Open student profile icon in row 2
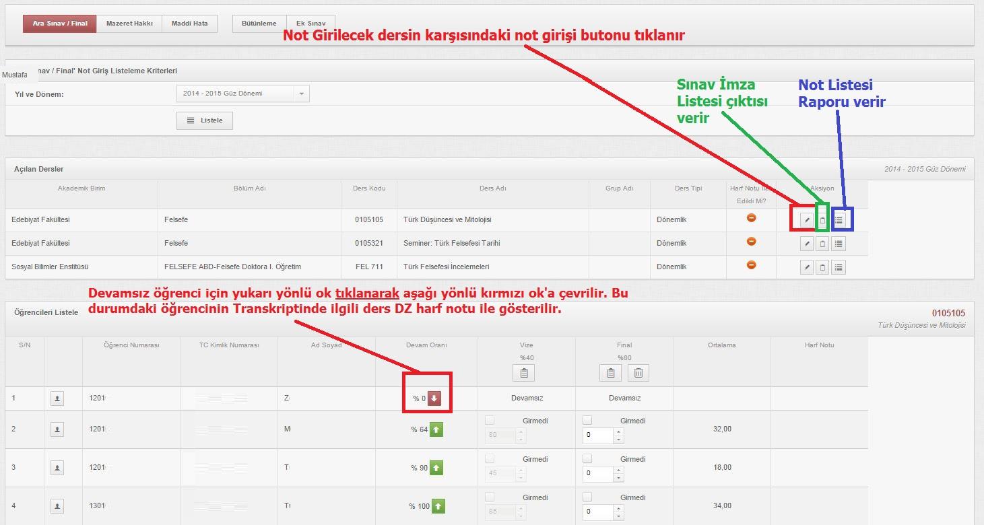Screen dimensions: 984x525 click(x=57, y=429)
